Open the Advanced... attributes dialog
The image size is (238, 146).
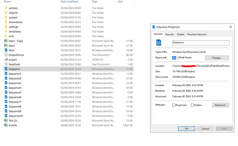point(221,105)
